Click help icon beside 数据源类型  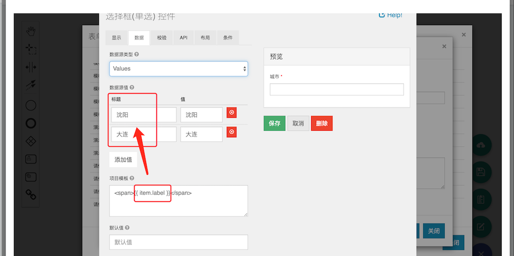[137, 54]
